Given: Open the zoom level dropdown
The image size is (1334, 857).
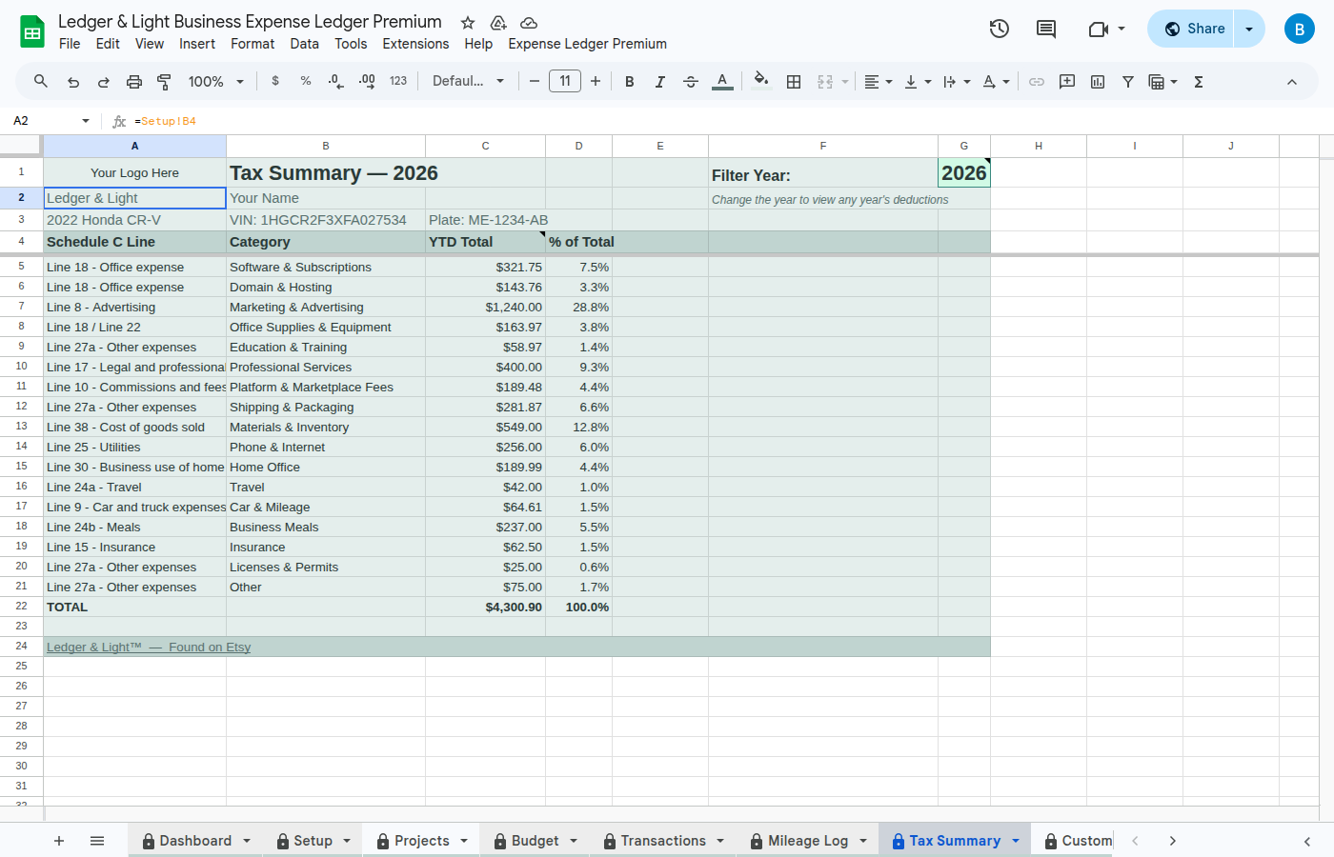Looking at the screenshot, I should [x=216, y=82].
